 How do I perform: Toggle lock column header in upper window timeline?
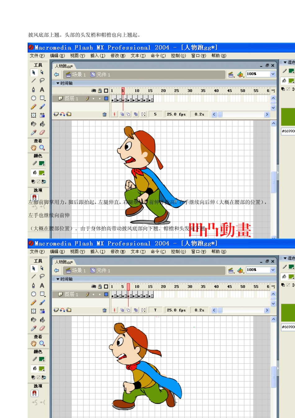100,91
